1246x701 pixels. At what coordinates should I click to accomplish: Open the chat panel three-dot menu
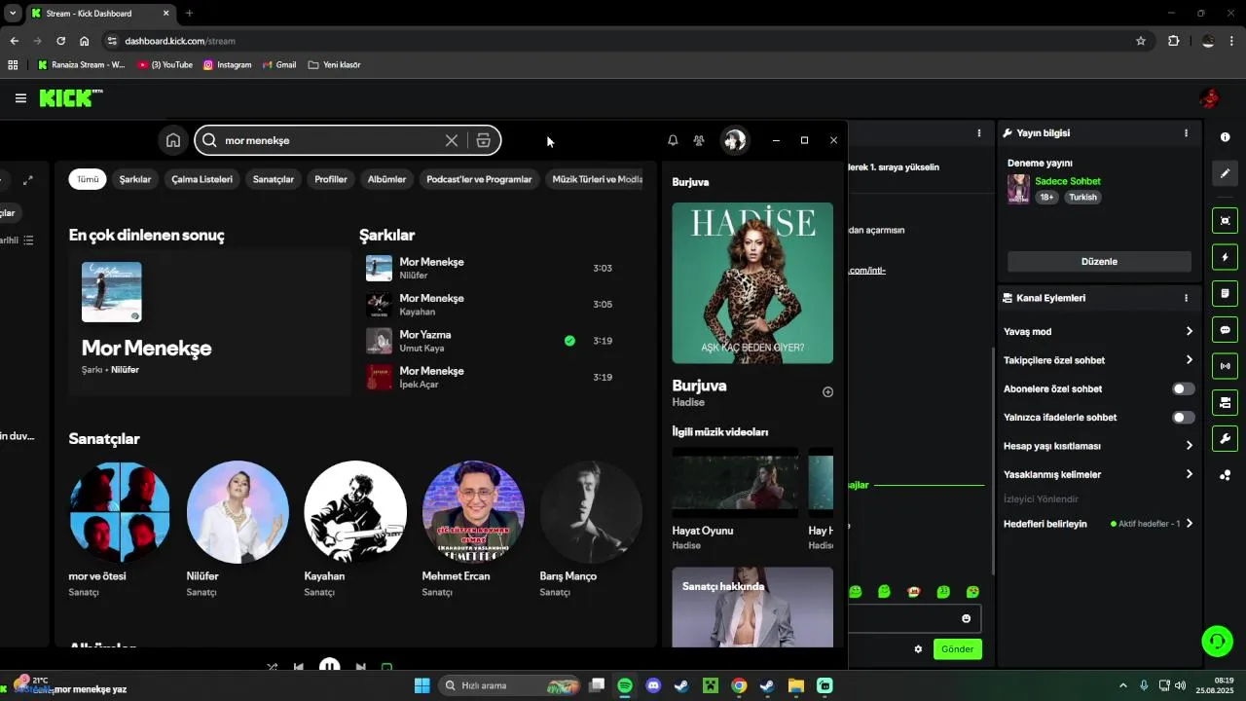coord(979,133)
